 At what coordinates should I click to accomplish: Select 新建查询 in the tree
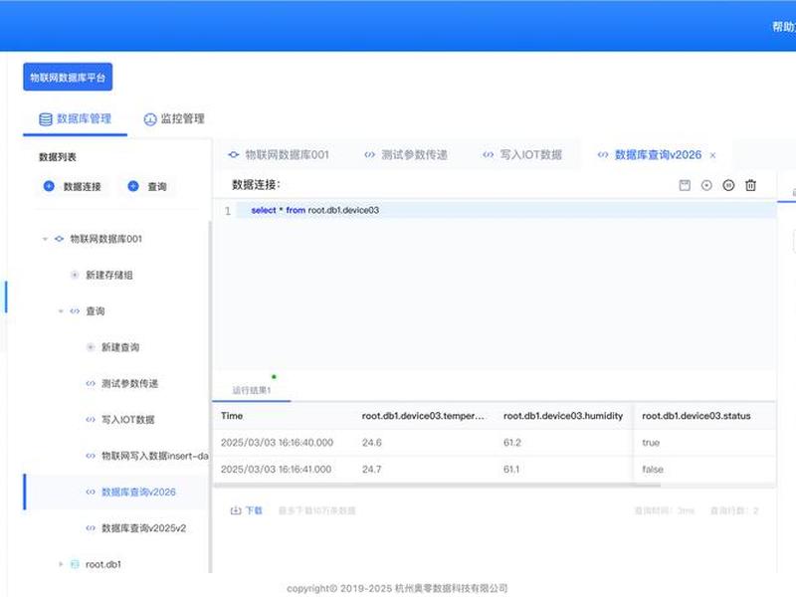[x=120, y=347]
